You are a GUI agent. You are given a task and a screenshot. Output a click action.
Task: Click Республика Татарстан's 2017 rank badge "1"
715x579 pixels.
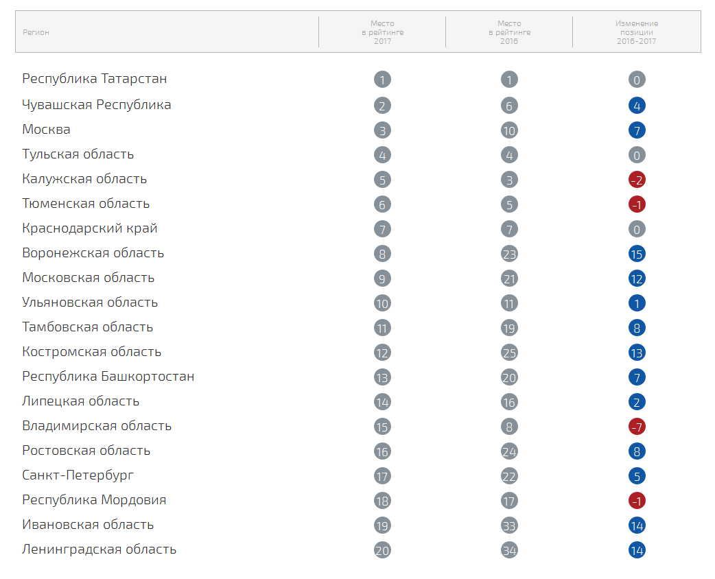[383, 80]
